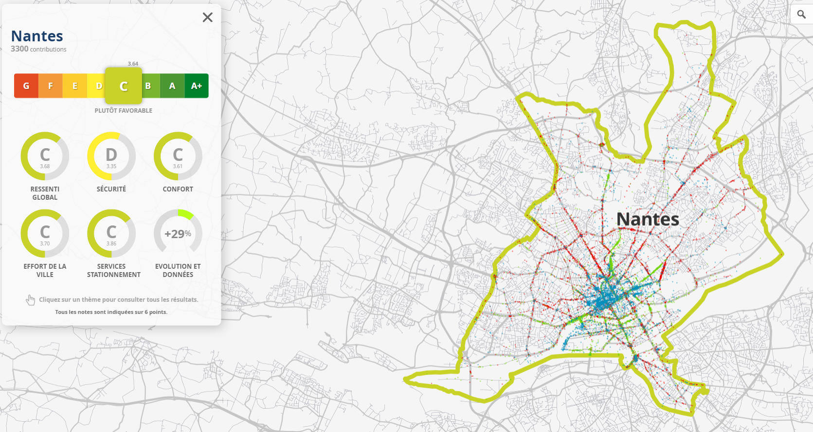813x432 pixels.
Task: Click the CONFORT label
Action: pos(178,189)
